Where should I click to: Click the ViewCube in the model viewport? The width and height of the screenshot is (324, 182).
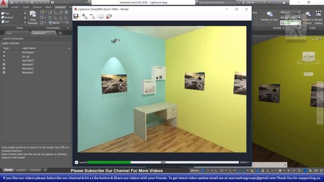(308, 57)
